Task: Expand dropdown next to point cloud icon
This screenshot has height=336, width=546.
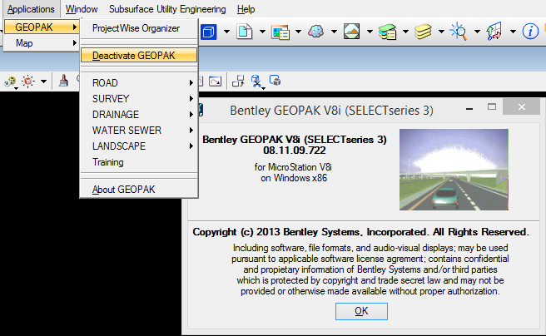Action: pyautogui.click(x=334, y=32)
